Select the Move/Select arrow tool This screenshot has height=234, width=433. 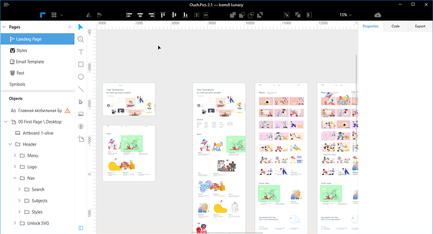[80, 27]
